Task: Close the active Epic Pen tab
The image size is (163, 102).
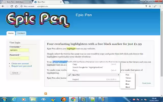Action: [x=61, y=2]
